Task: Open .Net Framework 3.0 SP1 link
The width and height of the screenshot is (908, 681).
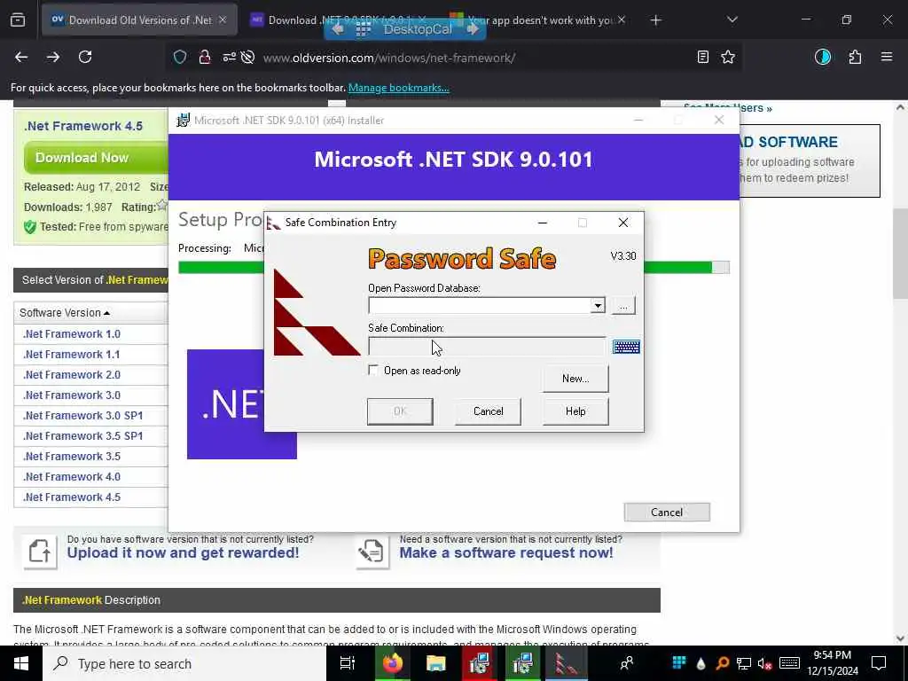Action: tap(82, 415)
